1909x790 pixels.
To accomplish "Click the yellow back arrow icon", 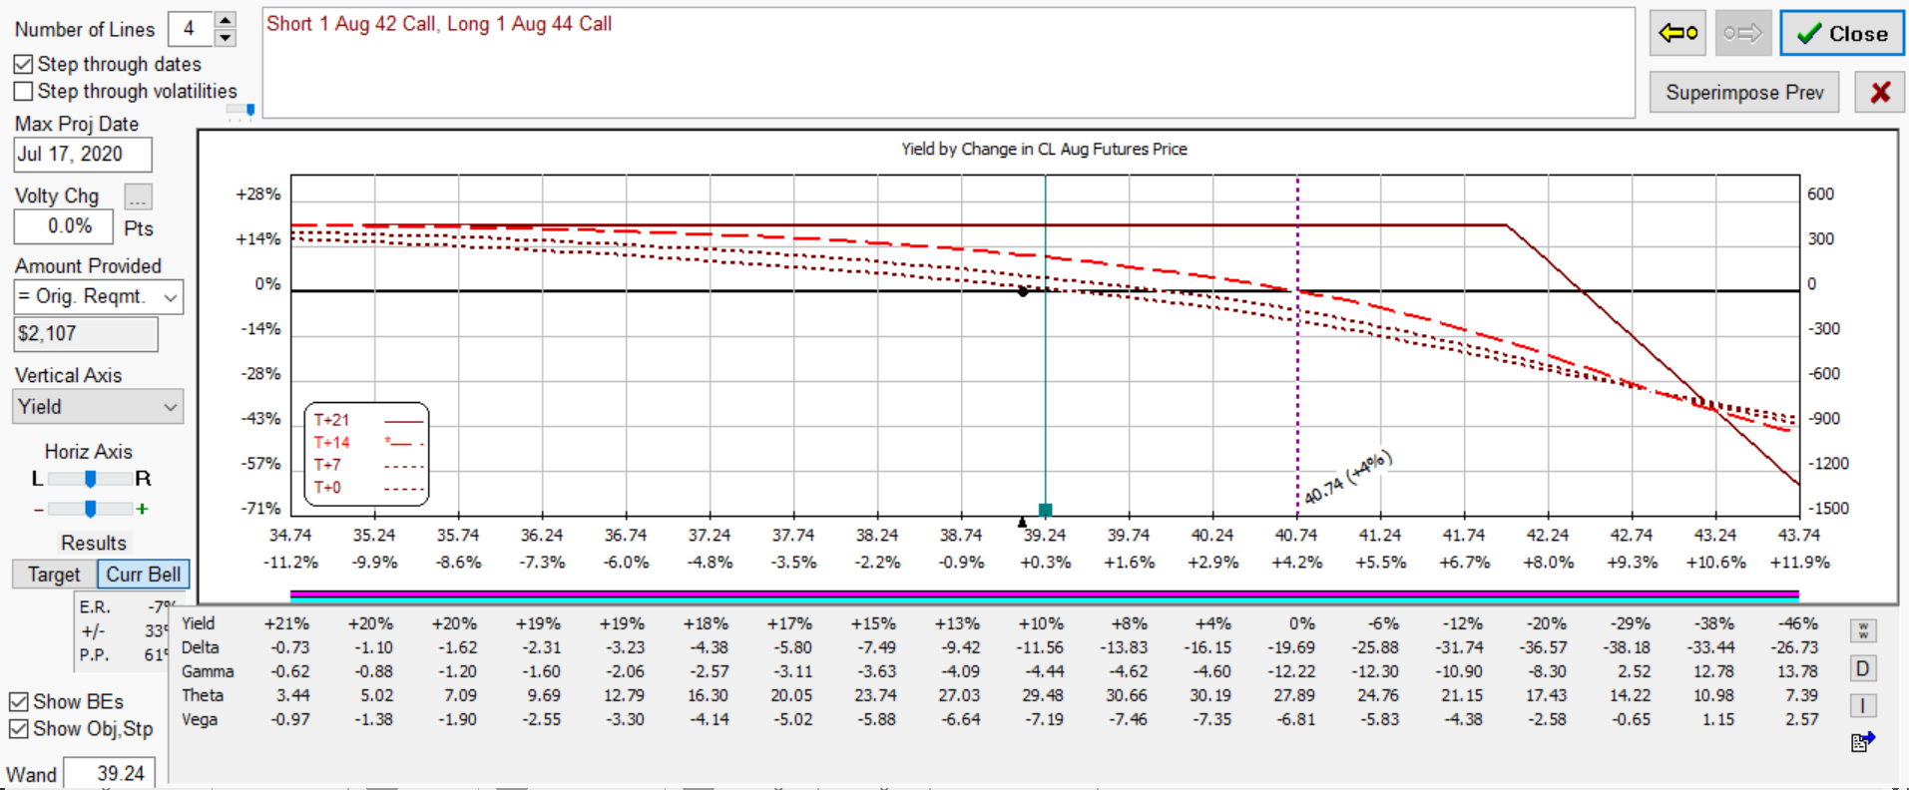I will [x=1677, y=34].
